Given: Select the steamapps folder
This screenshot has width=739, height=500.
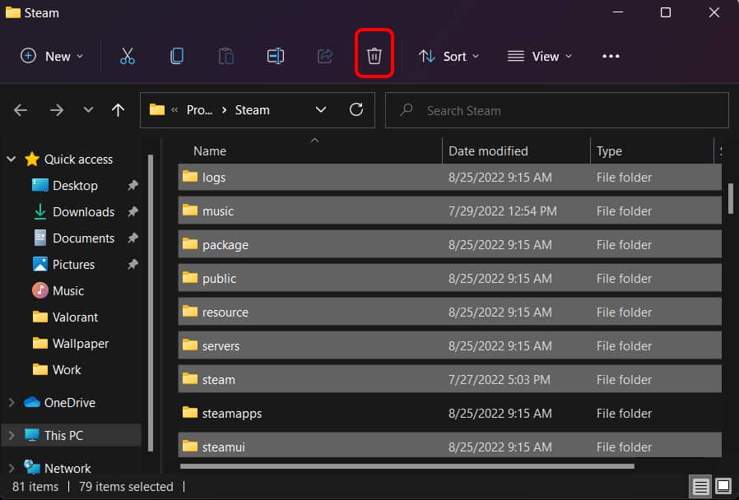Looking at the screenshot, I should [x=232, y=414].
